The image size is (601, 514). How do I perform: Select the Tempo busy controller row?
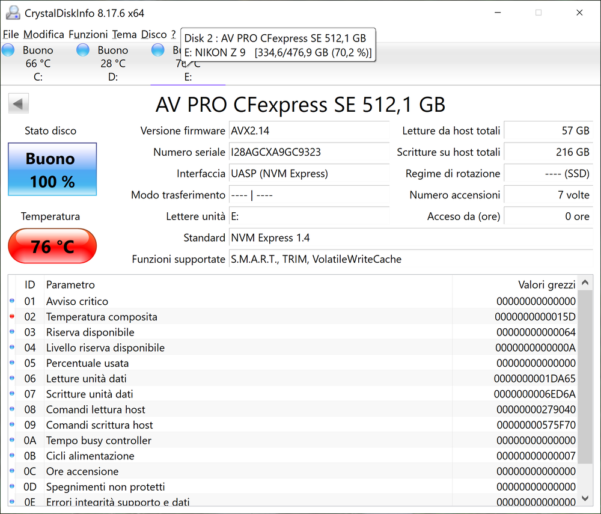(293, 441)
